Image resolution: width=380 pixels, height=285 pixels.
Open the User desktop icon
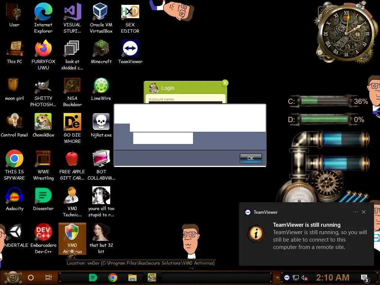pos(14,15)
